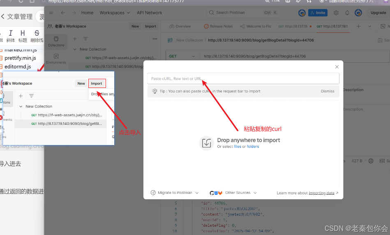Switch to the Overview tab
The height and width of the screenshot is (235, 390).
[x=180, y=26]
